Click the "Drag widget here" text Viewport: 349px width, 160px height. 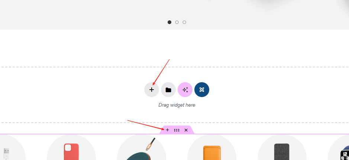177,105
